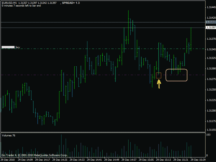The image size is (216, 162).
Task: Click the 1.31175 price scale label
Action: click(211, 121)
